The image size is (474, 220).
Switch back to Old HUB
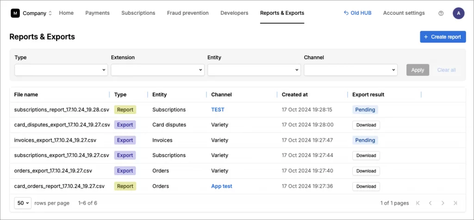358,13
